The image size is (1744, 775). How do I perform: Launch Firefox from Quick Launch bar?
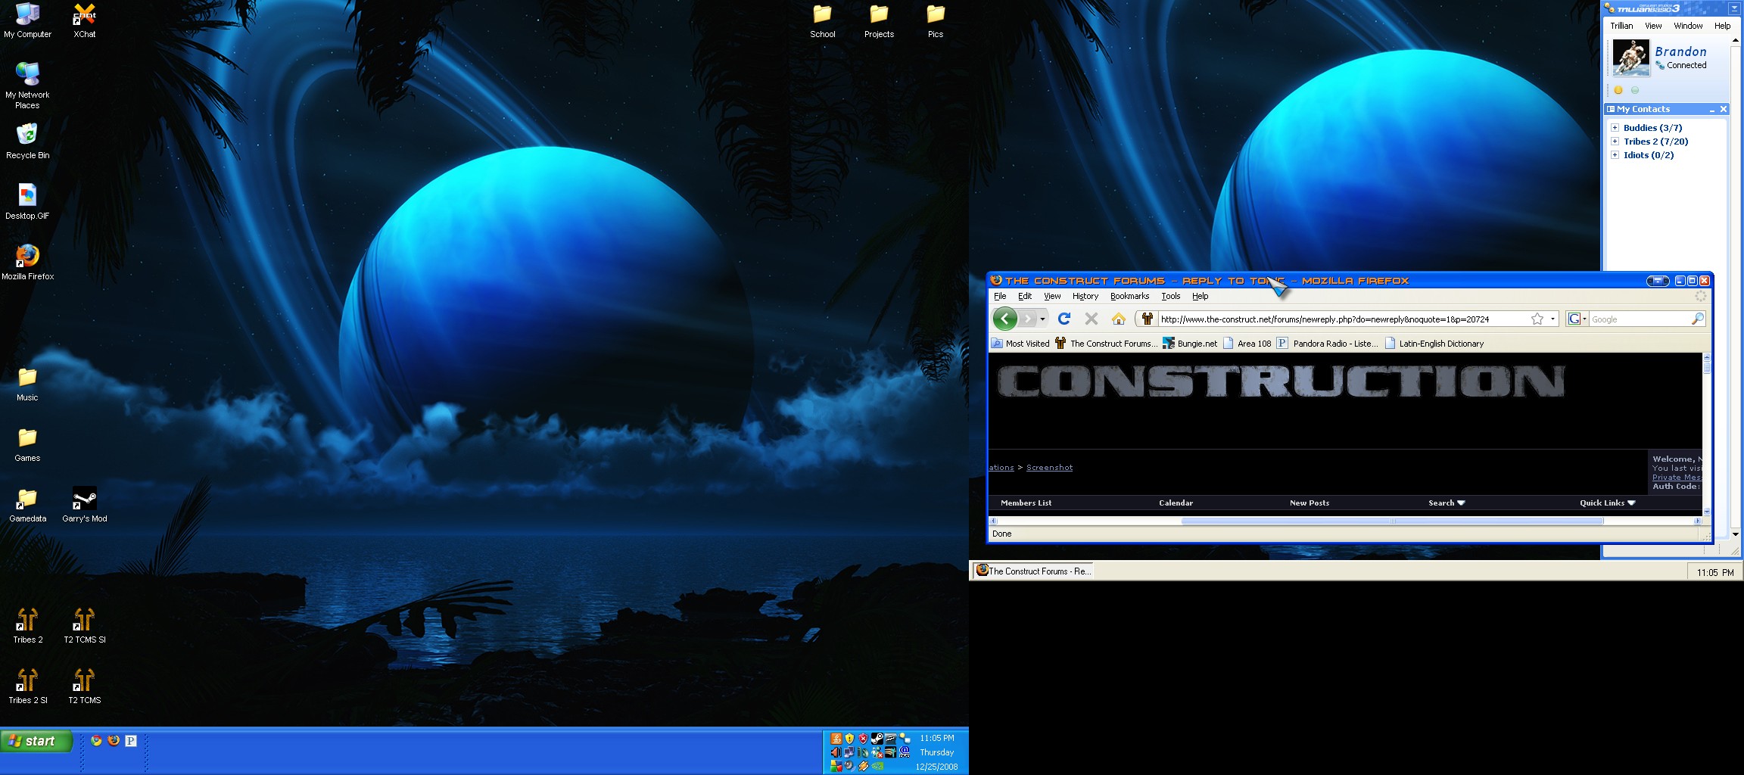point(114,741)
